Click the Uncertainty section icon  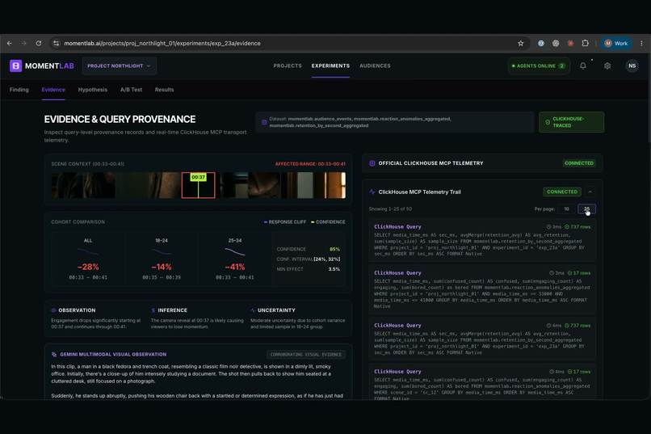pos(253,310)
